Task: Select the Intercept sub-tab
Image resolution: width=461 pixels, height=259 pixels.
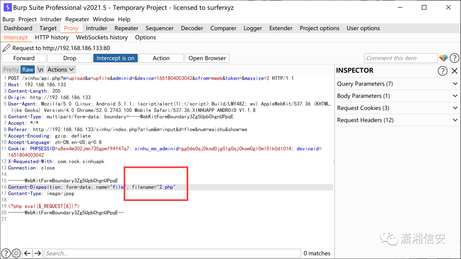Action: [x=16, y=37]
